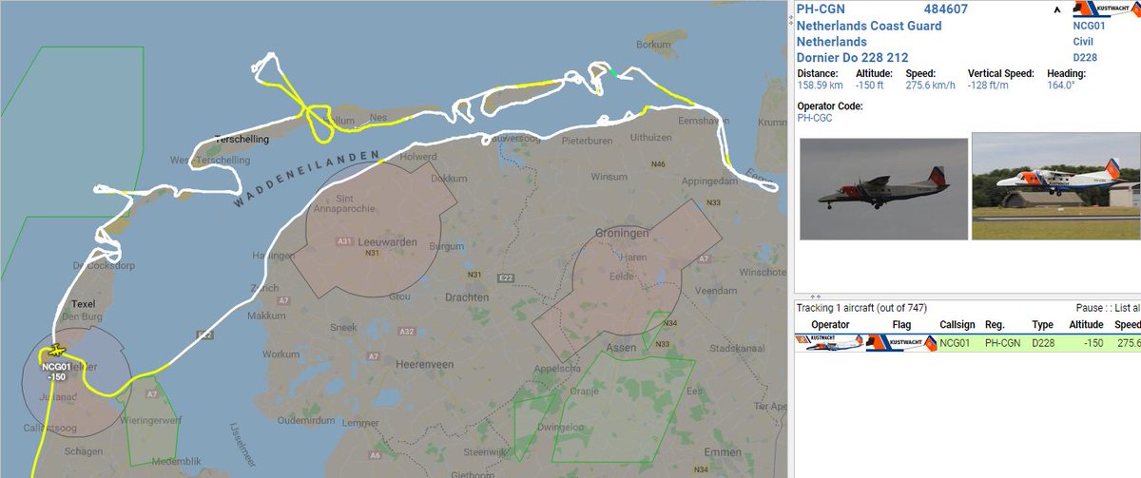Click the Altitude value -150 ft in details
The height and width of the screenshot is (478, 1141).
870,85
